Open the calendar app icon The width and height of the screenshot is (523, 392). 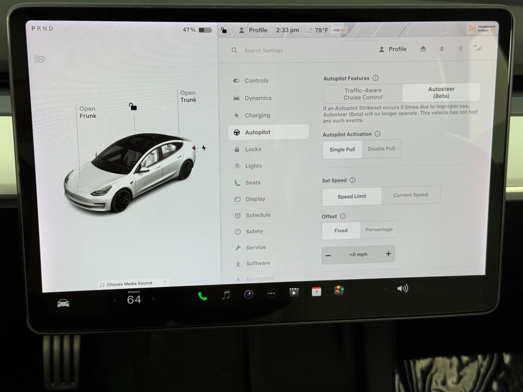(x=316, y=291)
